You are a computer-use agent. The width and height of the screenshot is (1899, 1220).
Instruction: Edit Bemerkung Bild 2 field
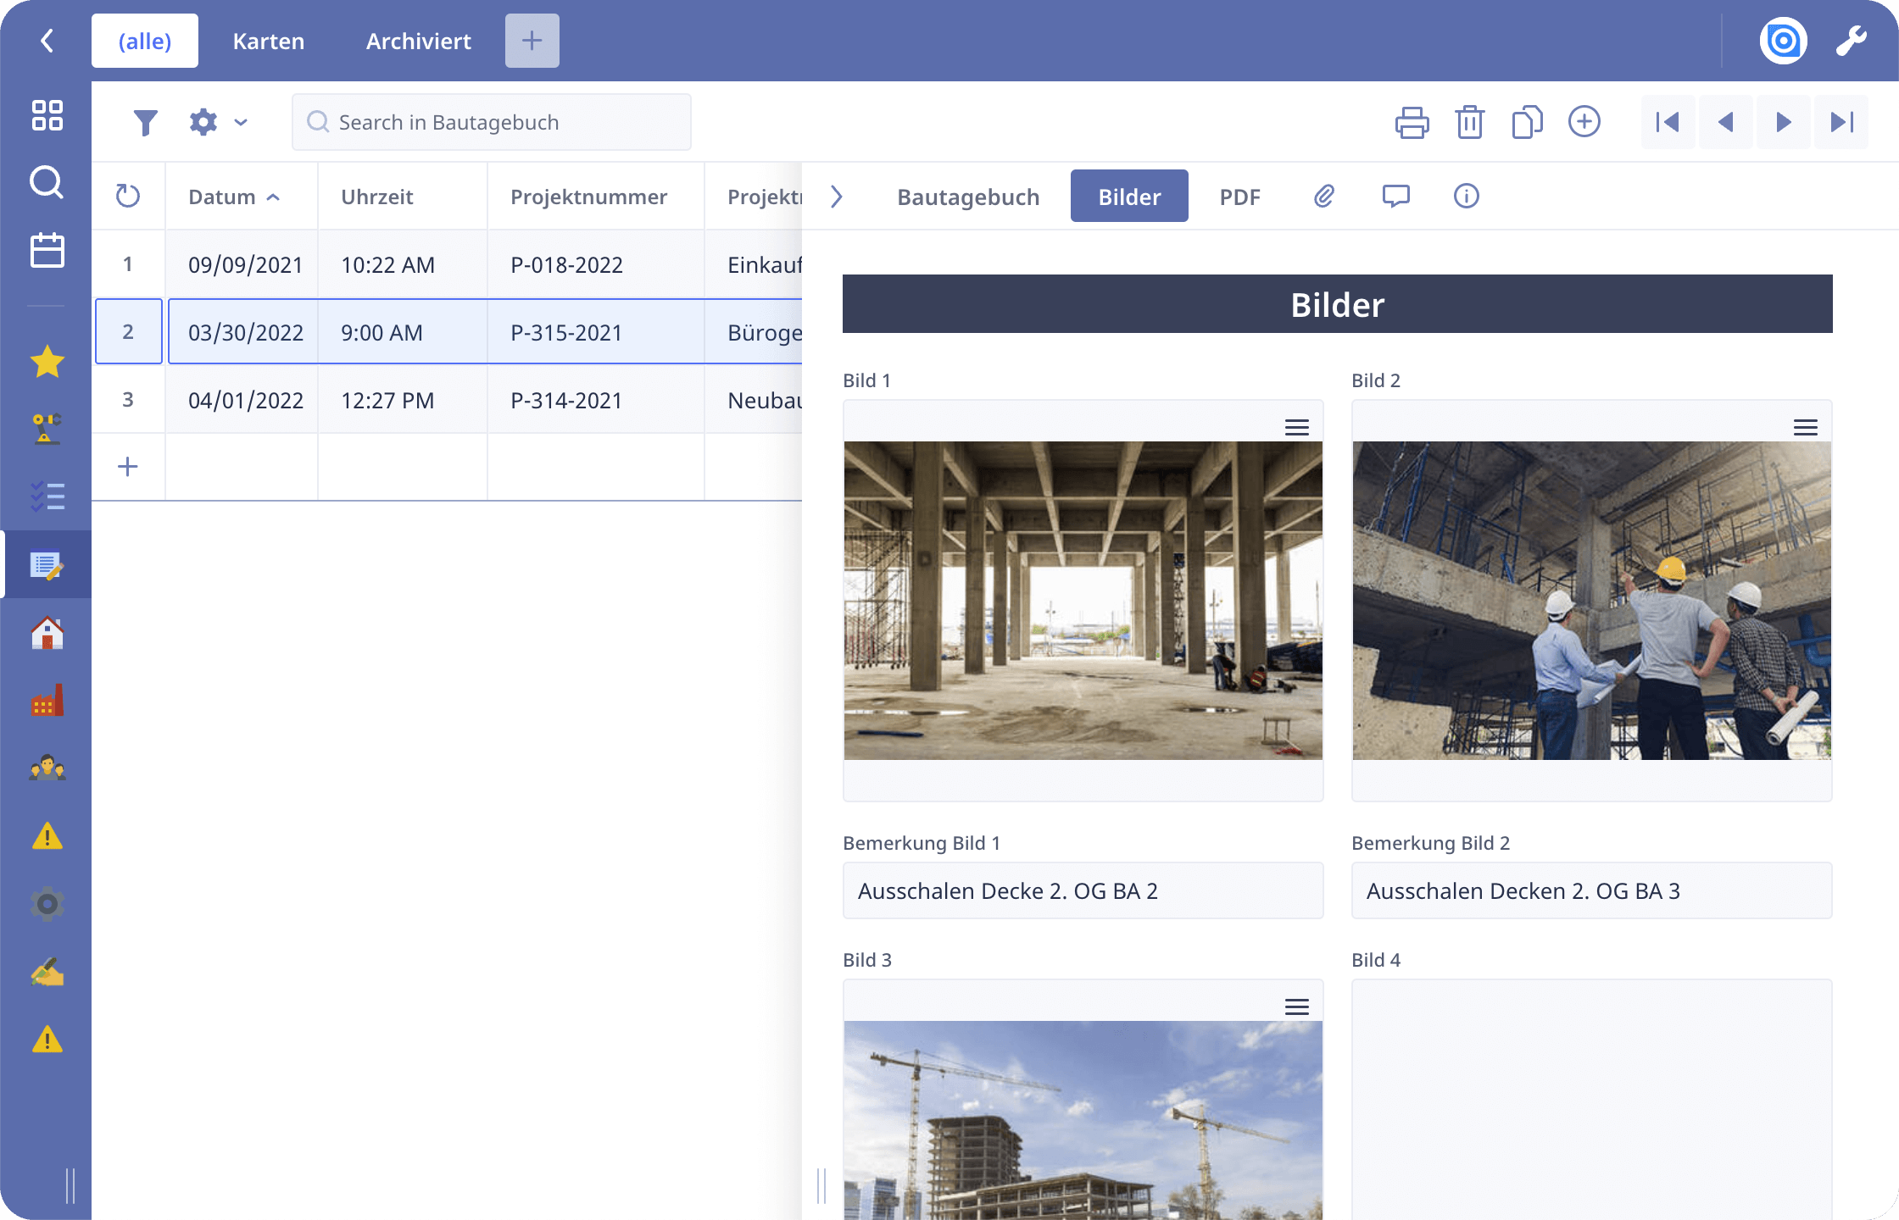click(x=1592, y=890)
